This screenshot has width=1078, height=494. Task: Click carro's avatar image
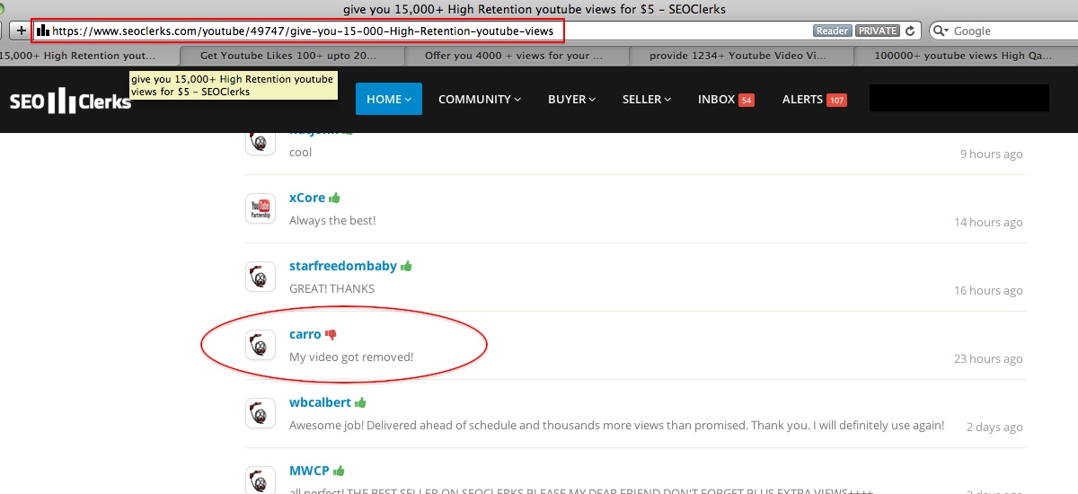click(x=261, y=345)
